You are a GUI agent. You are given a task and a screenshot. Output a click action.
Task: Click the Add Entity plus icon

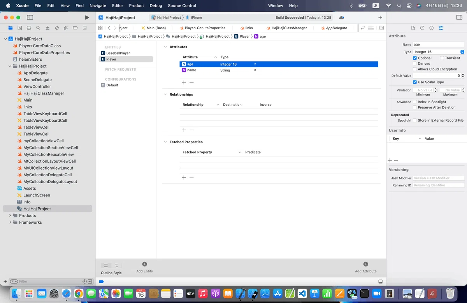tap(144, 264)
